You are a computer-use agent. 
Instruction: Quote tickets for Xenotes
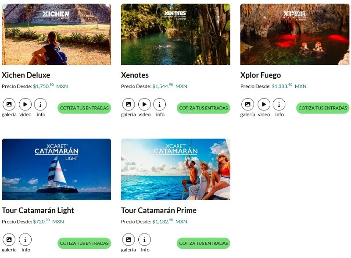coord(203,108)
